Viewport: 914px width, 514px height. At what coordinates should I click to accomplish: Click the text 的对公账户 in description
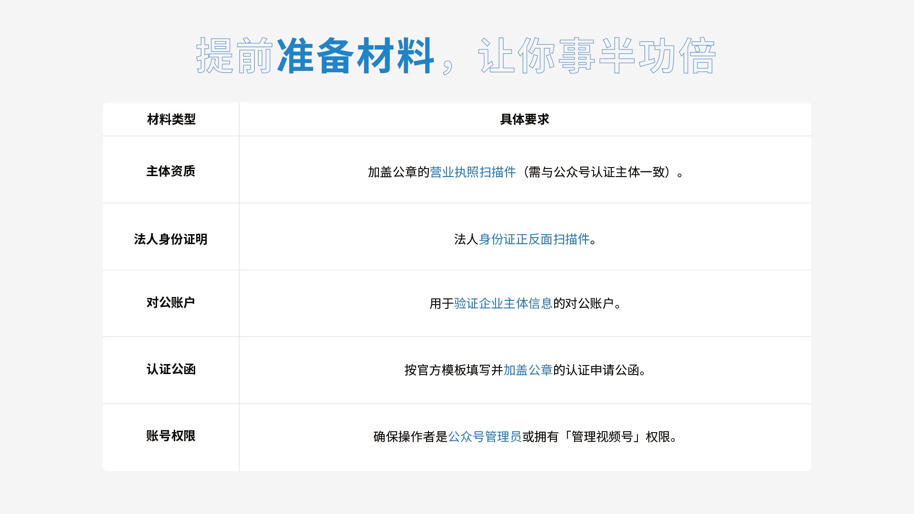[584, 304]
